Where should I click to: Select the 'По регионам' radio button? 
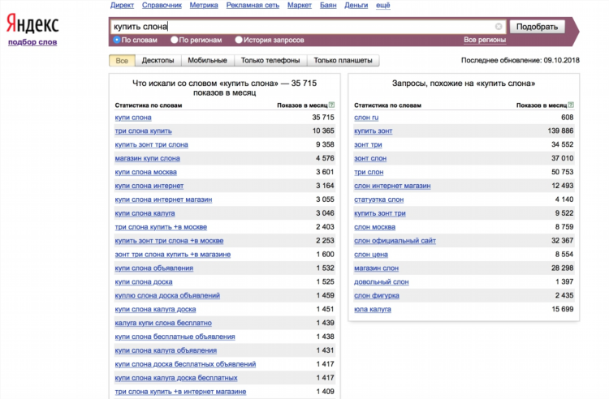click(174, 40)
